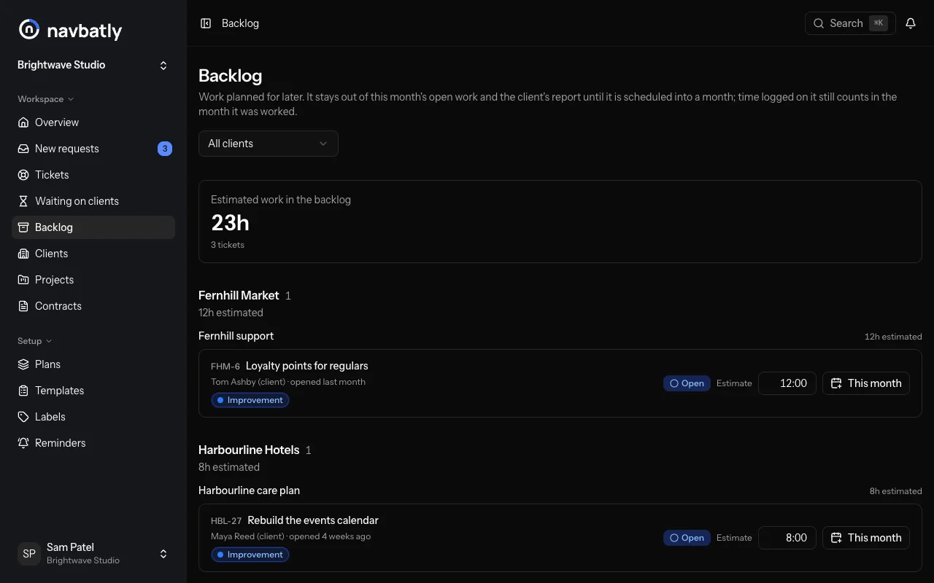Navigate to Tickets
Screen dimensions: 934x583
pos(93,175)
